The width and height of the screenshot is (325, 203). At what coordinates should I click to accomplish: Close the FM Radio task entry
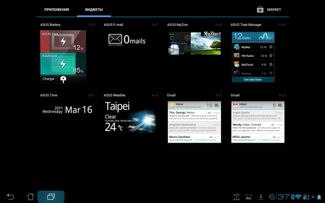coord(271,56)
